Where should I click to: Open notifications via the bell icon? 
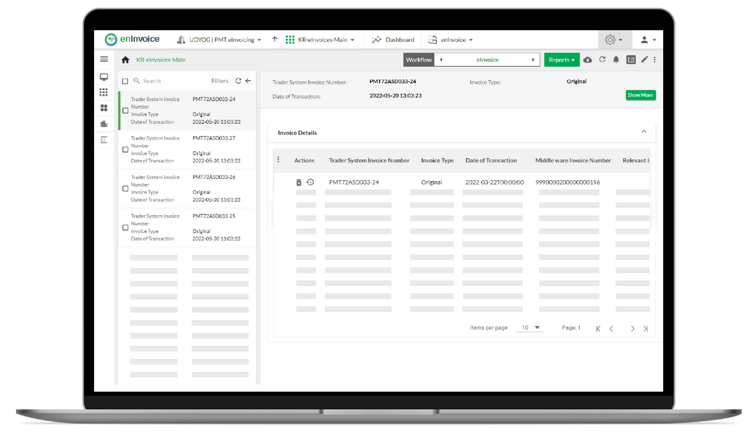tap(616, 59)
